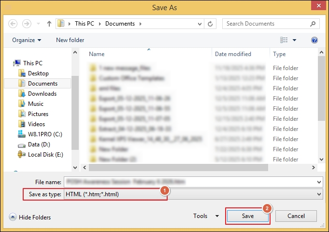This screenshot has width=329, height=232.
Task: Click the file list vertical scrollbar thumb
Action: tap(321, 88)
